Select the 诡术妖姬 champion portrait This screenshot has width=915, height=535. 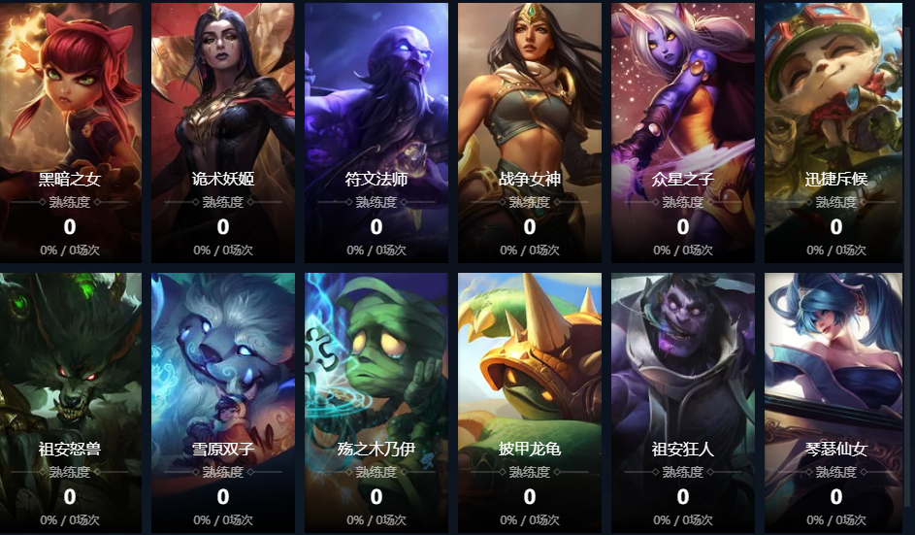223,133
